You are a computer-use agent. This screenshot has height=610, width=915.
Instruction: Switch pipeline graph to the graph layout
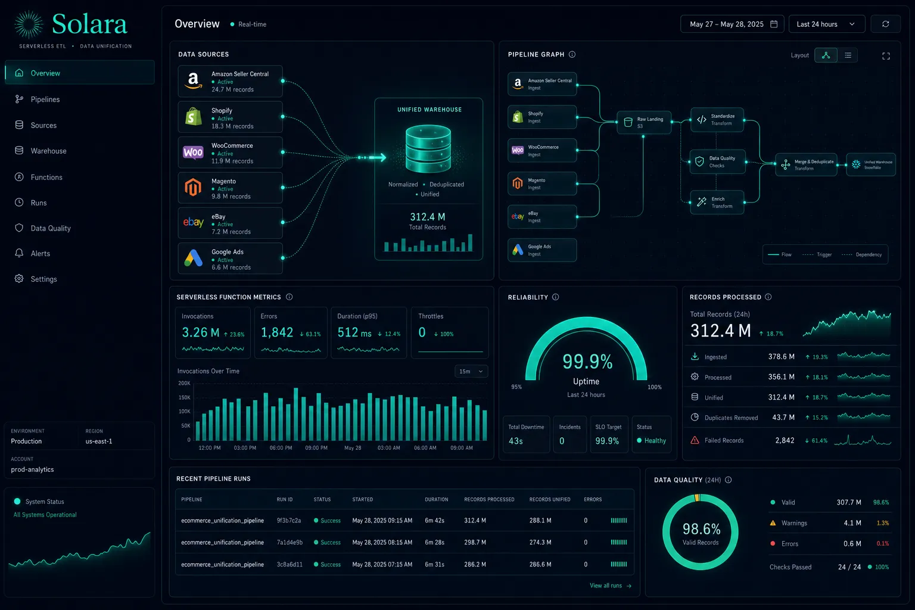(826, 55)
